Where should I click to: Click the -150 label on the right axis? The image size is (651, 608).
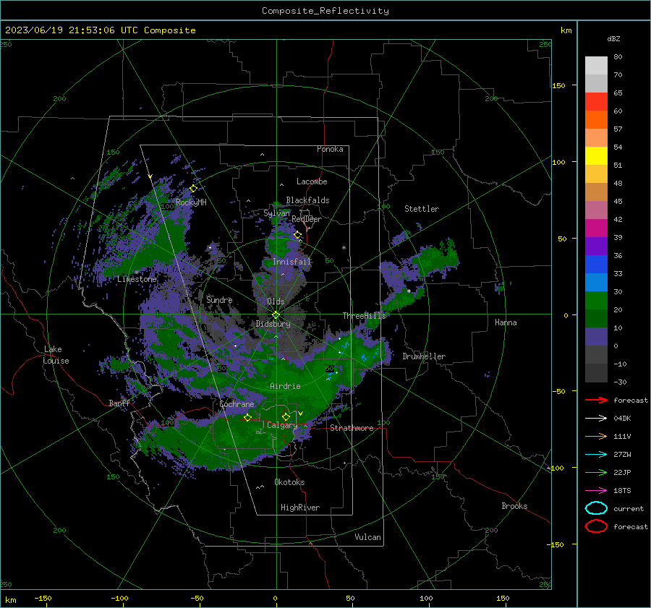556,544
